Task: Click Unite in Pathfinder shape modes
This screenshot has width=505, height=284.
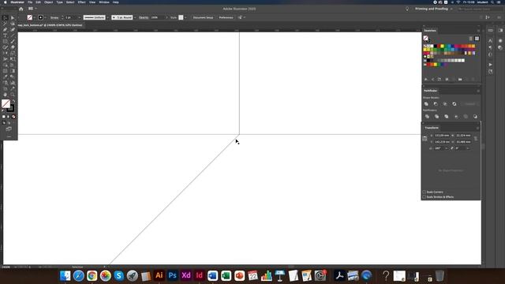Action: (x=426, y=104)
